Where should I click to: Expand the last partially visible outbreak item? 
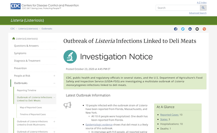[x=54, y=132]
